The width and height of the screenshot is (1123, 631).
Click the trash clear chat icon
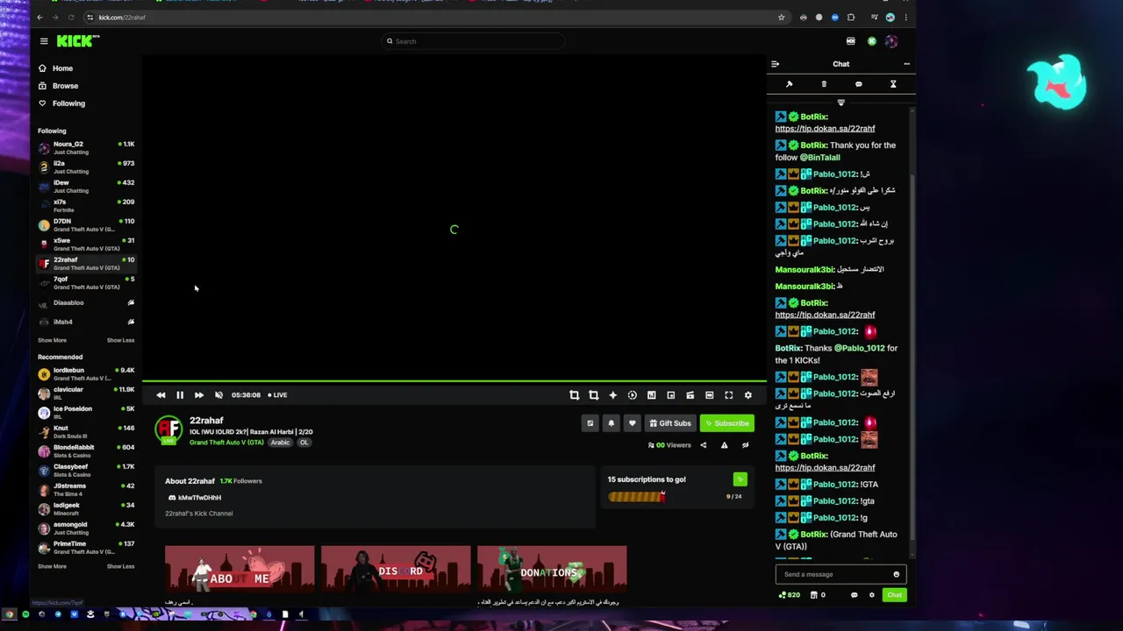[824, 84]
